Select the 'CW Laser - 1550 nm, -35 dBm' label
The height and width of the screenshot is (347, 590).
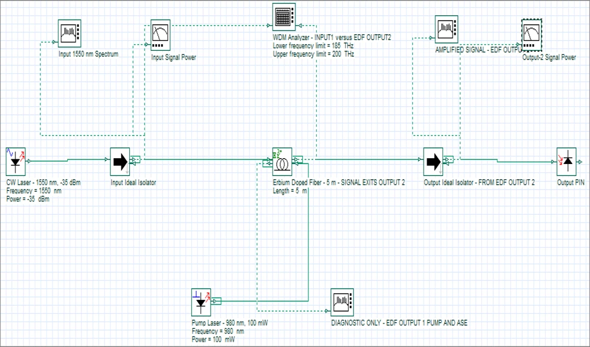(x=43, y=182)
